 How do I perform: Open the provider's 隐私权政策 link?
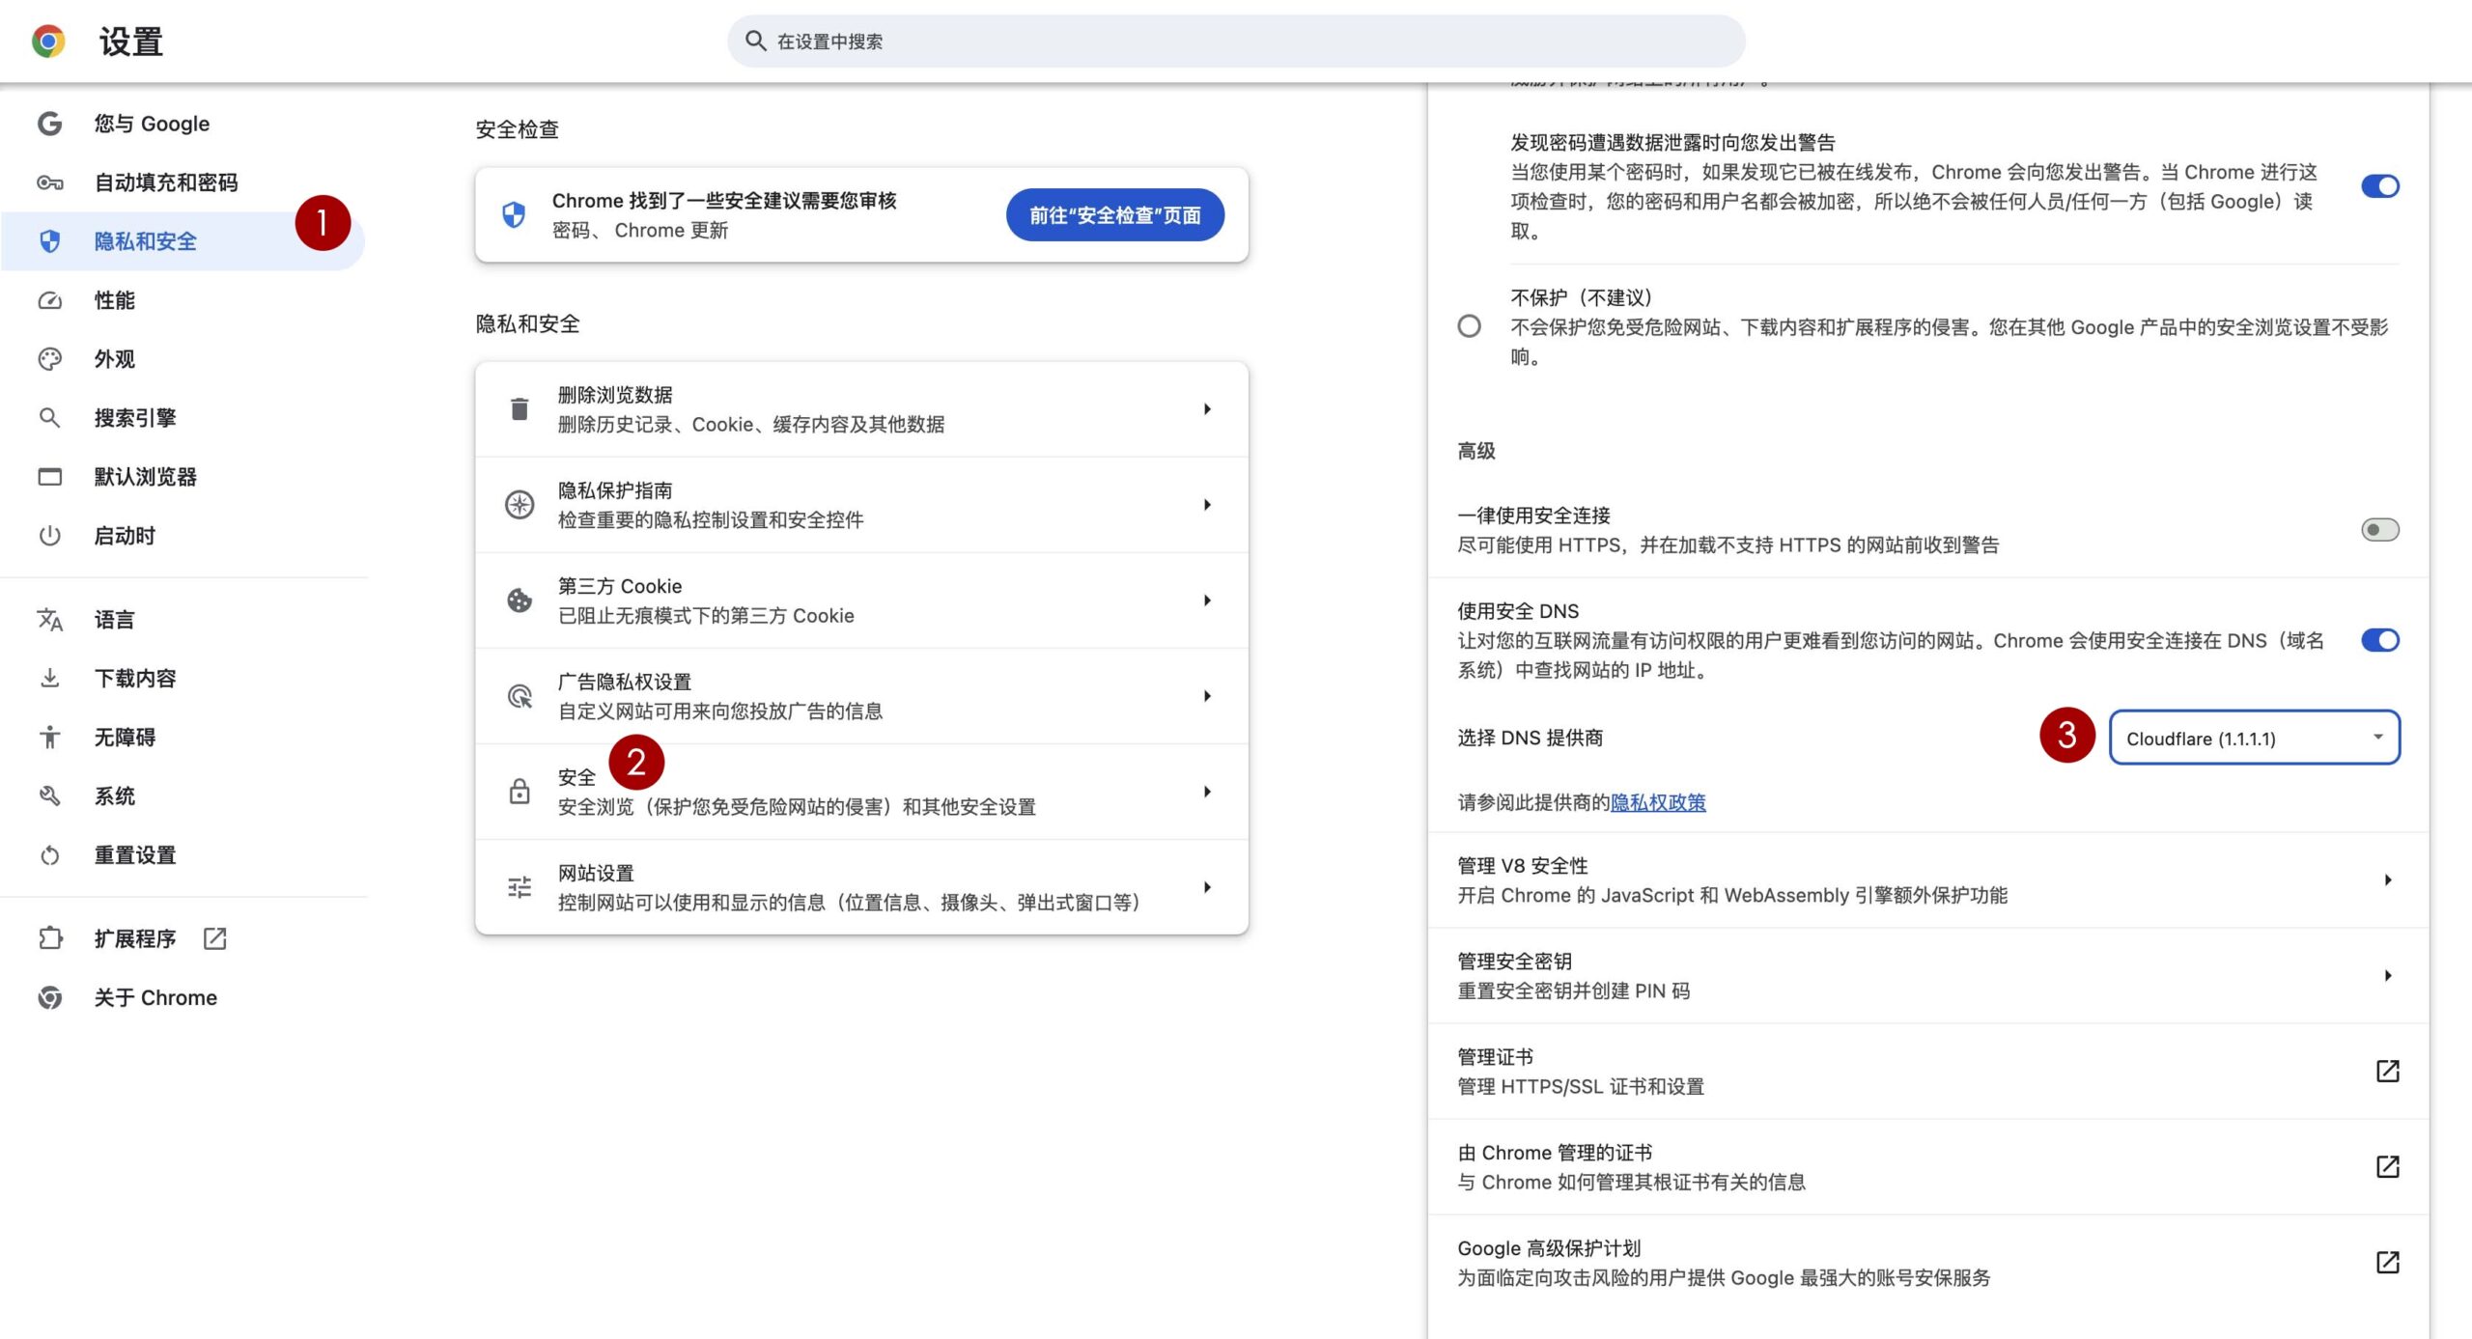coord(1658,802)
